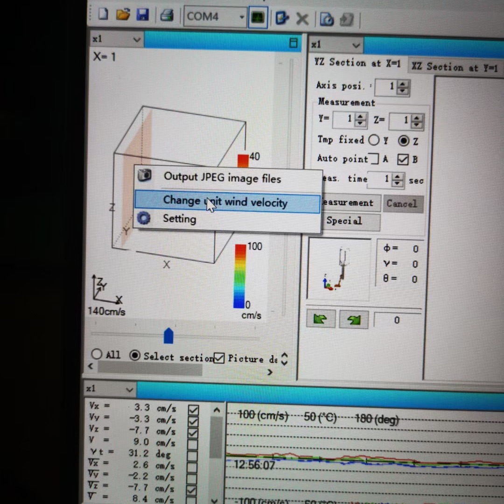Toggle the Vy checkbox in data list
Viewport: 504px width, 504px height.
coord(193,421)
